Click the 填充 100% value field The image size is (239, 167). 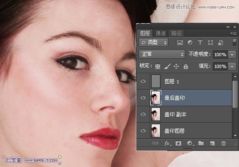[x=220, y=66]
